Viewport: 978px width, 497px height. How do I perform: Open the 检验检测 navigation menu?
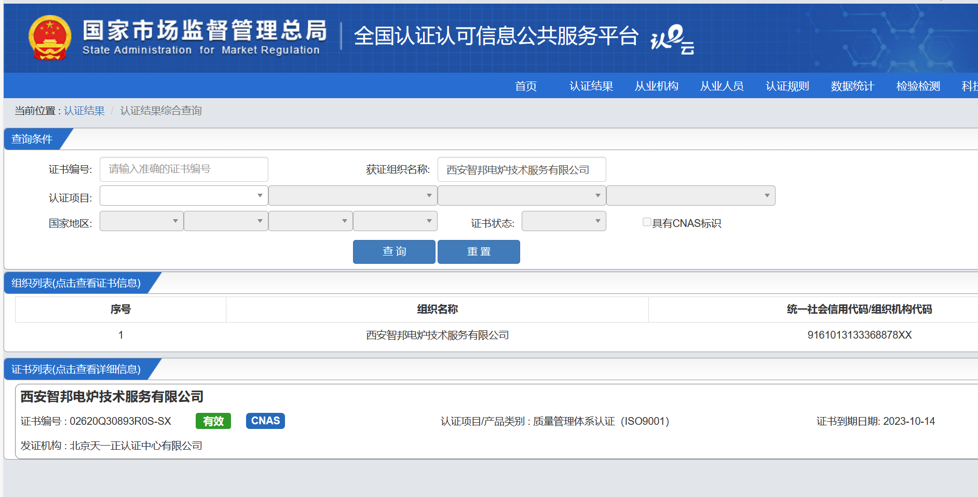[918, 86]
